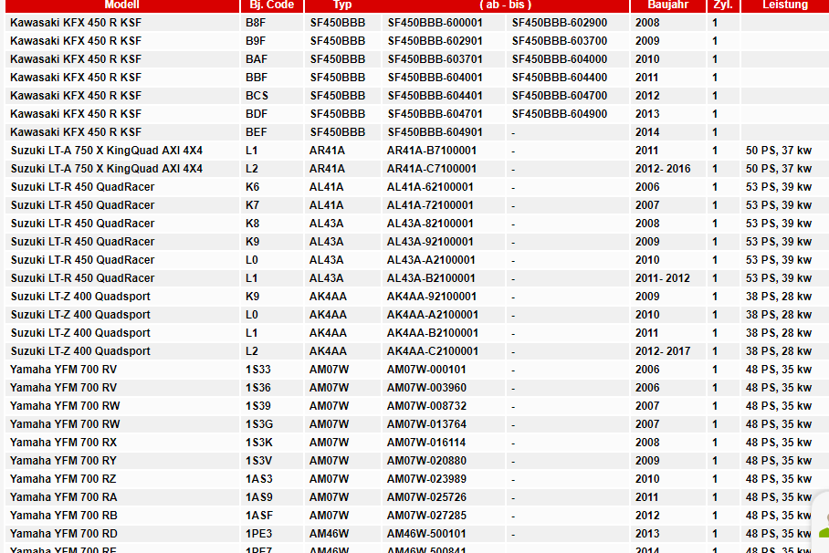829x553 pixels.
Task: Select the BCS year code cell
Action: tap(272, 96)
